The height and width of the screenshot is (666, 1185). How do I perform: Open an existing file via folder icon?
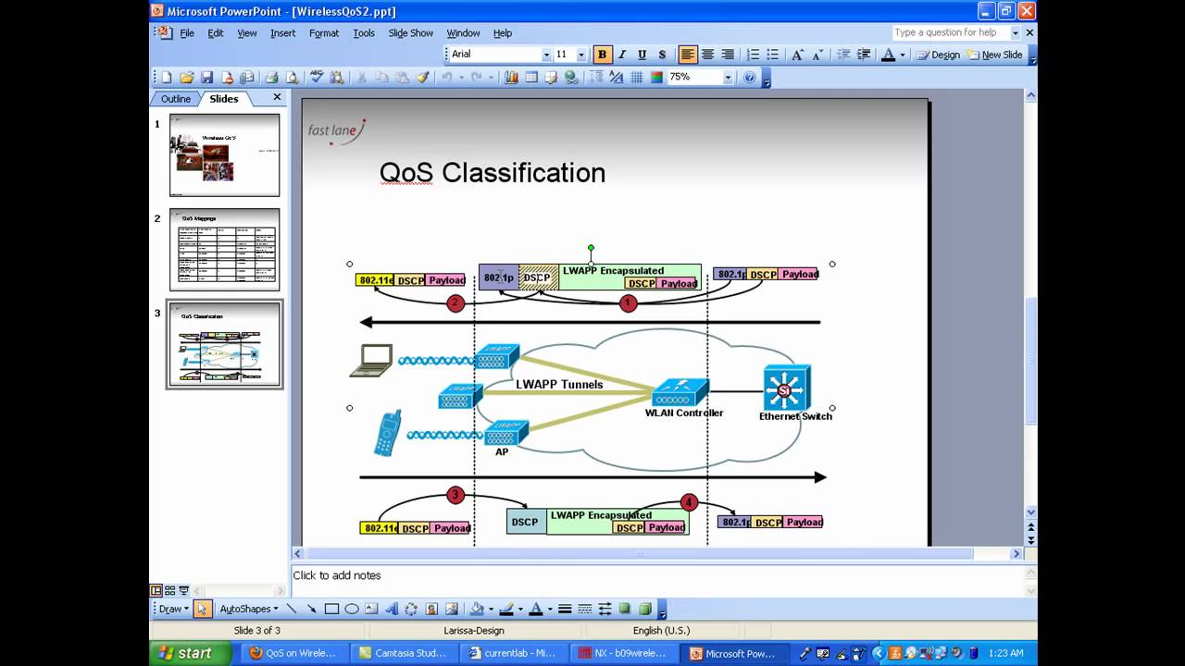[x=186, y=78]
